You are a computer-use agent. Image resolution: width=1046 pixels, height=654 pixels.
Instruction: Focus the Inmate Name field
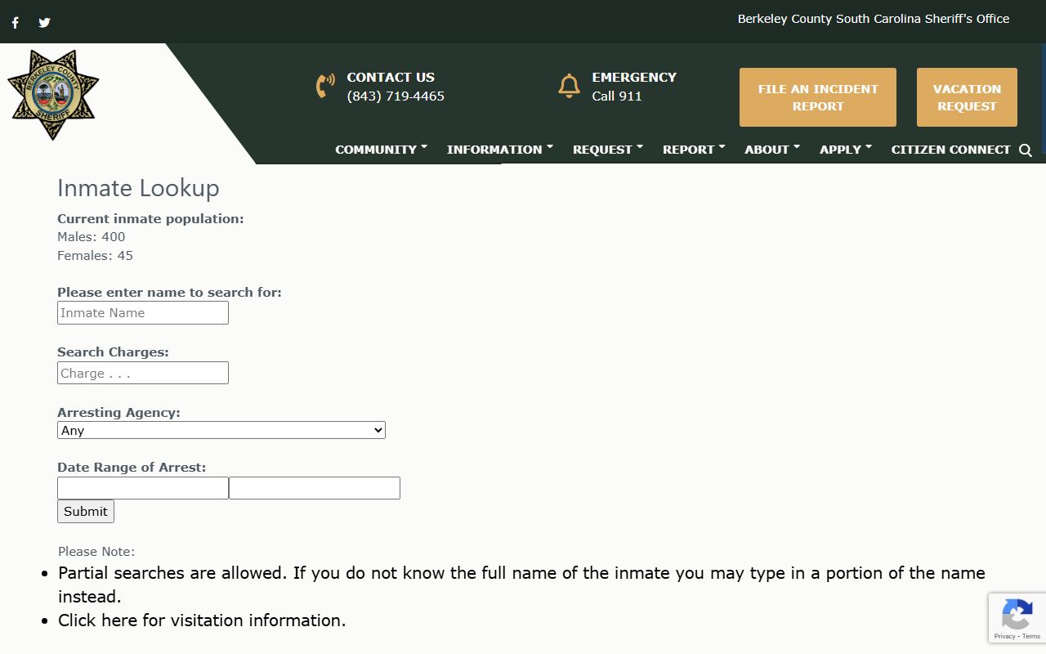click(143, 313)
